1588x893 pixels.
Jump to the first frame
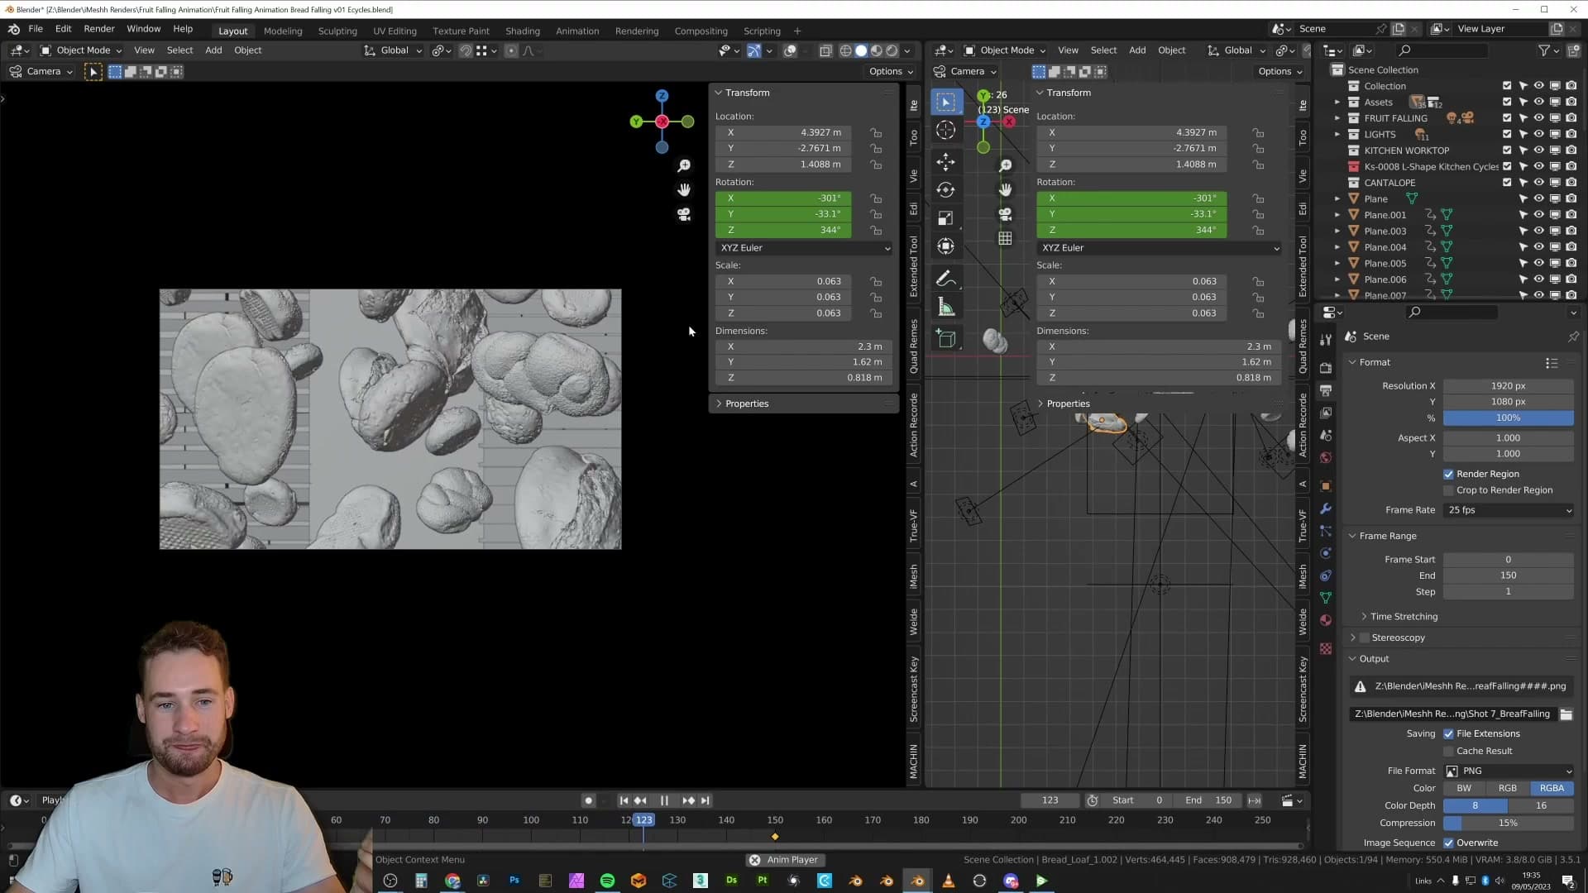click(624, 800)
